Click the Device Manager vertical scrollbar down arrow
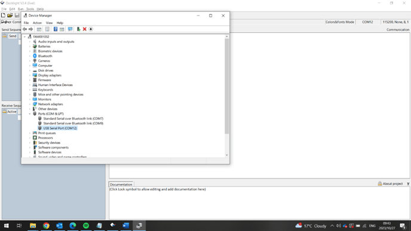The width and height of the screenshot is (411, 231). (x=227, y=155)
